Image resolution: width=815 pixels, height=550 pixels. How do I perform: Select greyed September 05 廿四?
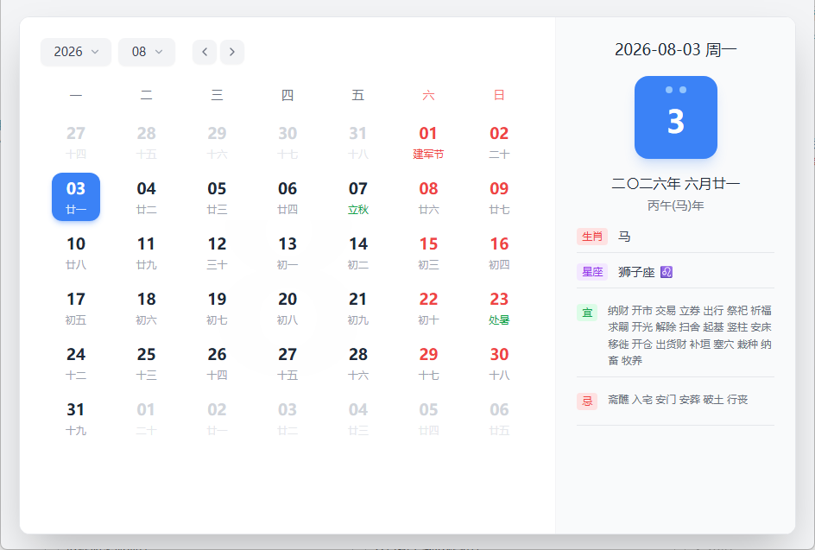(x=428, y=418)
